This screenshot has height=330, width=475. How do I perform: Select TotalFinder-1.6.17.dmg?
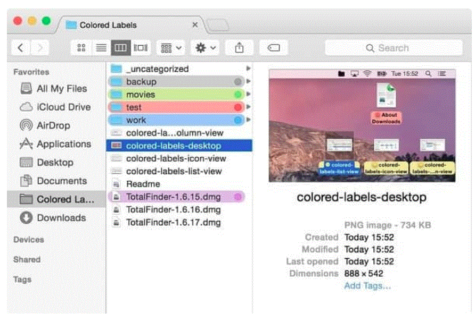[x=179, y=223]
